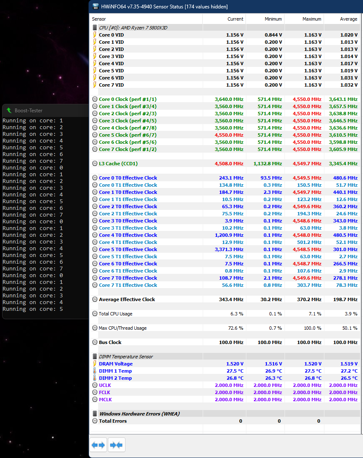This screenshot has height=458, width=363.
Task: Click clock icon beside UCLK
Action: point(95,385)
